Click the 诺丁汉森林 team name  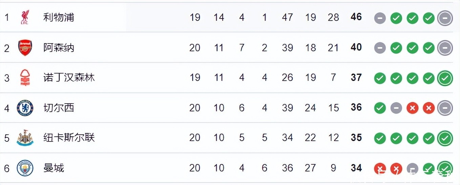pos(69,78)
